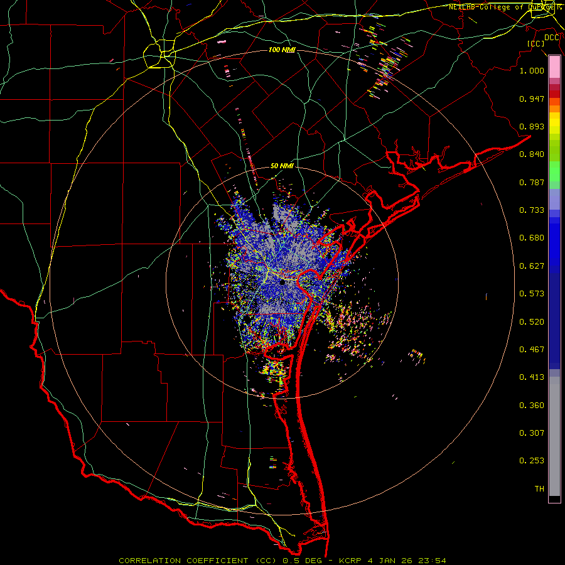
Task: Click the TH threshold label on the scale
Action: 539,489
